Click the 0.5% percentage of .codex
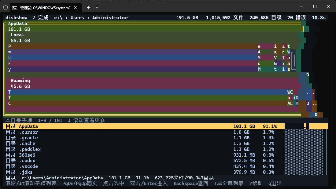 pos(268,160)
